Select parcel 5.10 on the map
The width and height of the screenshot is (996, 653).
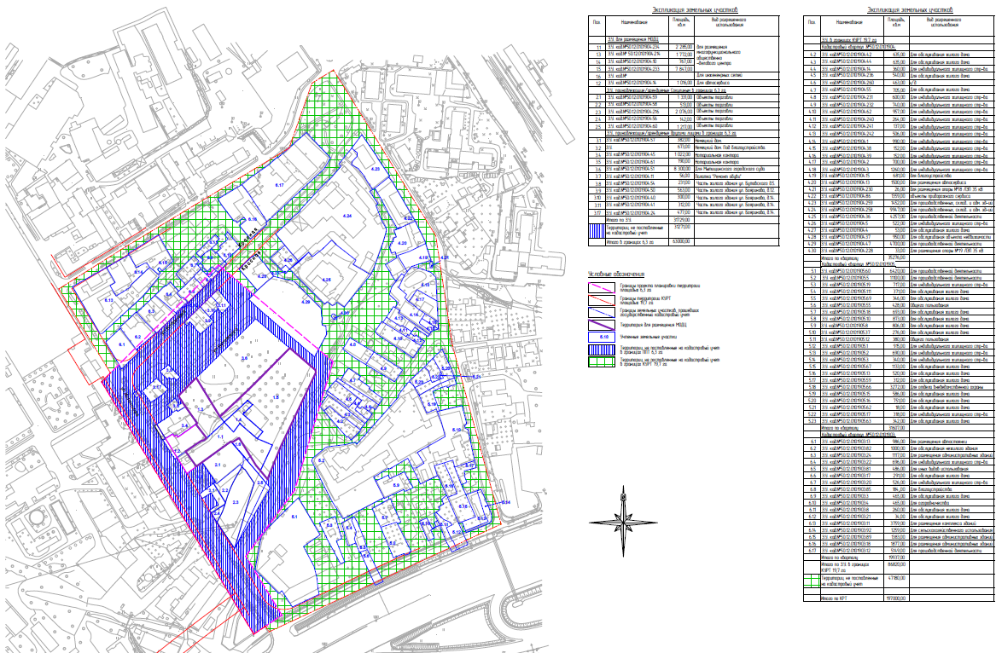pyautogui.click(x=454, y=431)
